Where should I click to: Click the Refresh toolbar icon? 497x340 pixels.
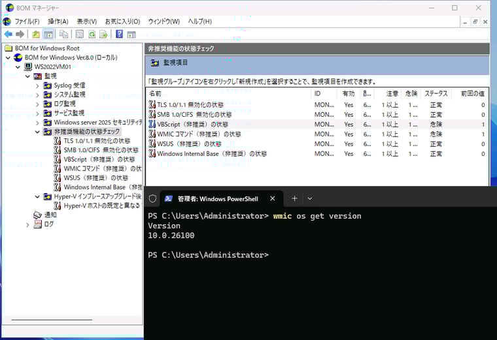(x=92, y=34)
